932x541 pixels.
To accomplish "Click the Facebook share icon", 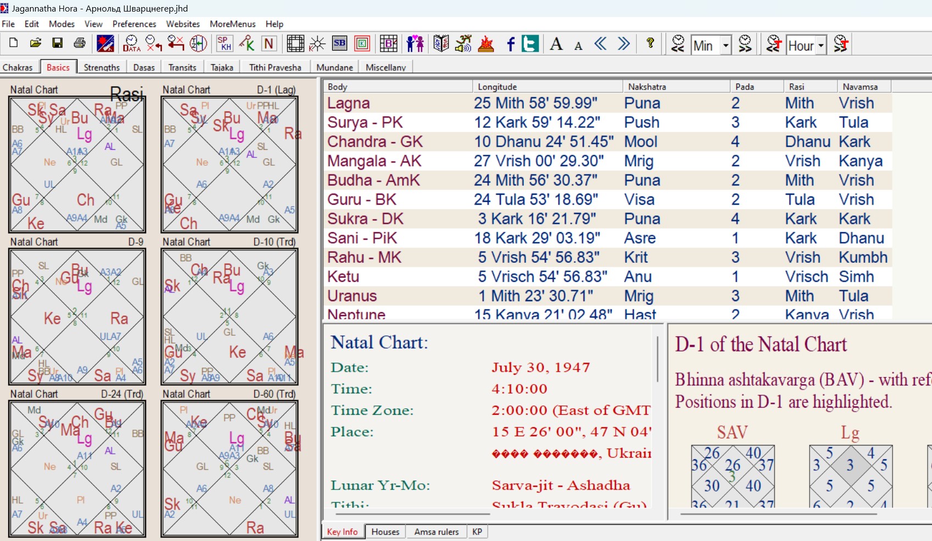I will click(510, 44).
